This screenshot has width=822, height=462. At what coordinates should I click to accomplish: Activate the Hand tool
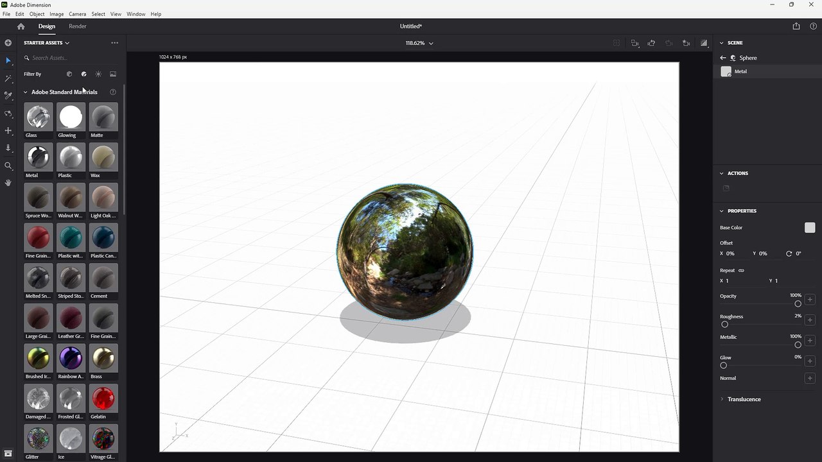(x=8, y=183)
